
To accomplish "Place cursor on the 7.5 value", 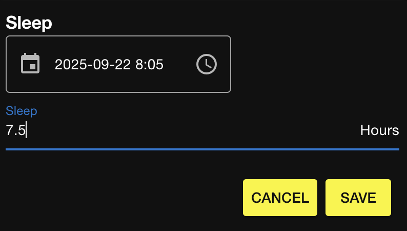I will 15,130.
